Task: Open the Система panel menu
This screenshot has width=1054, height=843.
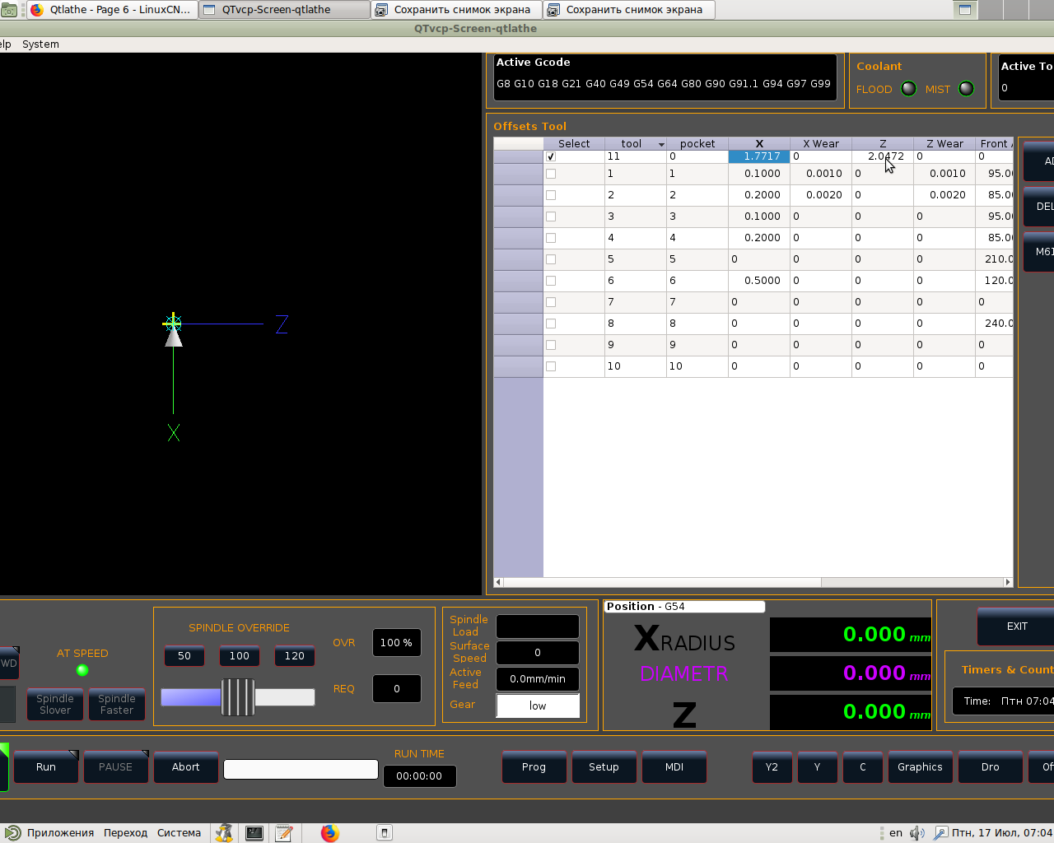Action: tap(179, 833)
